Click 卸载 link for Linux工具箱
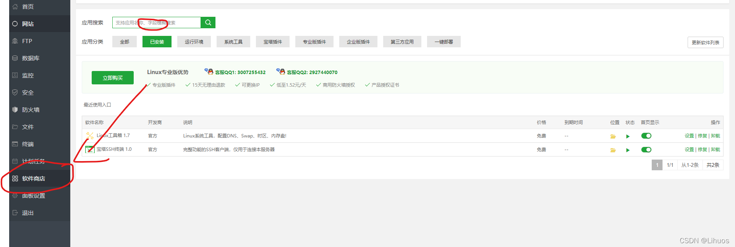 pyautogui.click(x=716, y=136)
